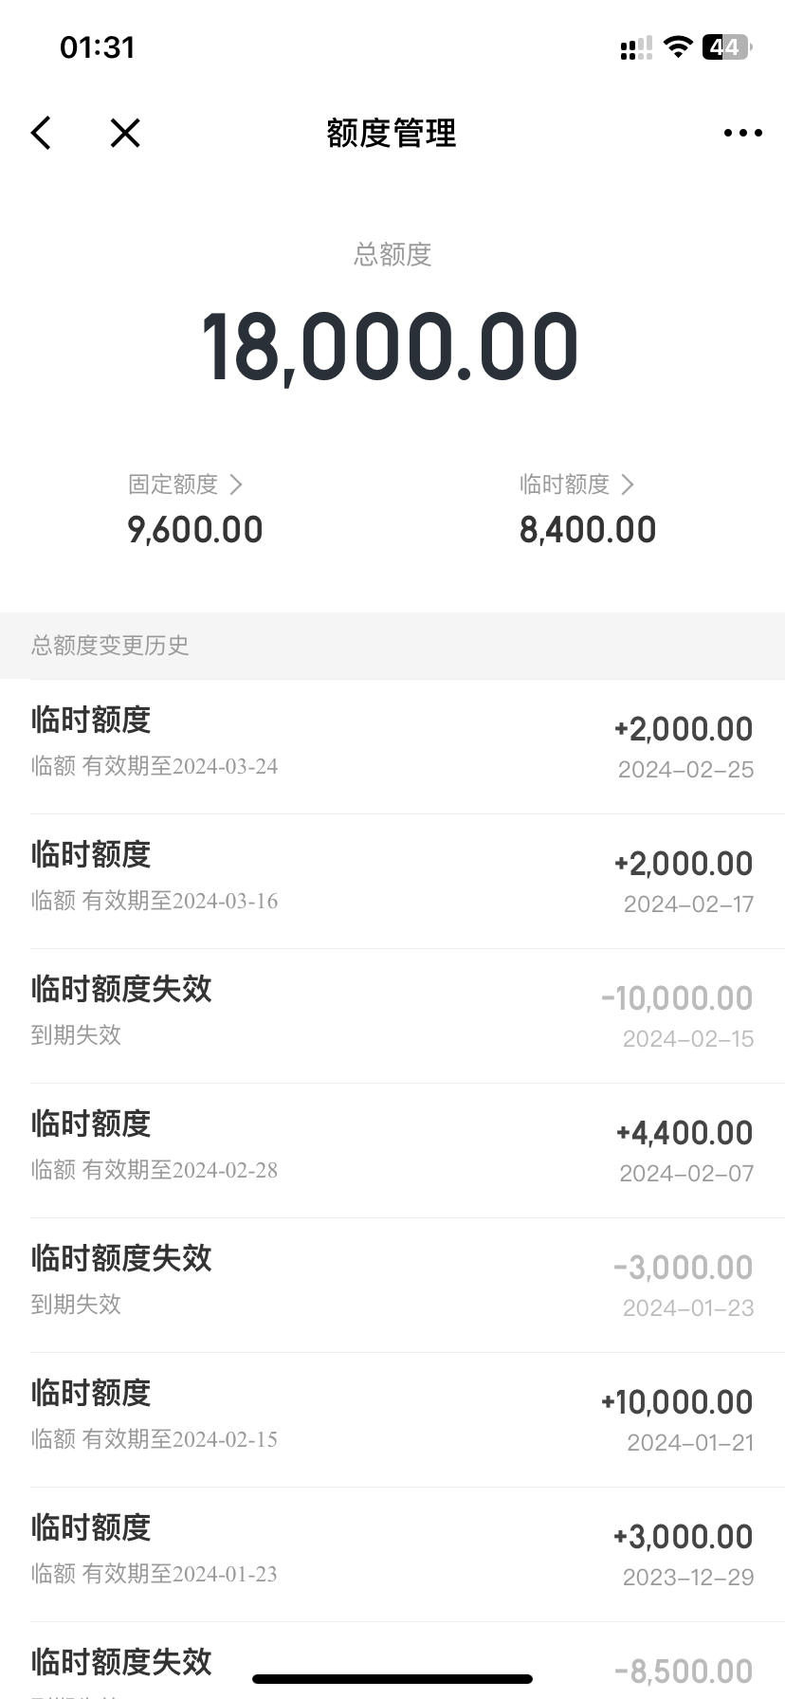Open the +4,400.00 临时额度 record
Viewport: 785px width, 1699px height.
pos(392,1150)
